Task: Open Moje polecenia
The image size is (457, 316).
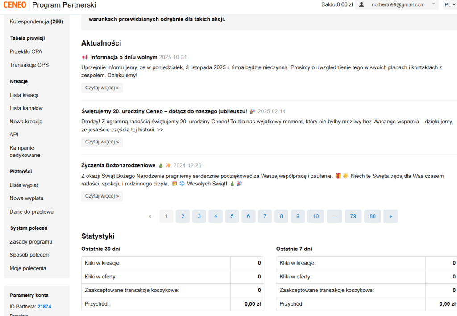Action: point(28,269)
